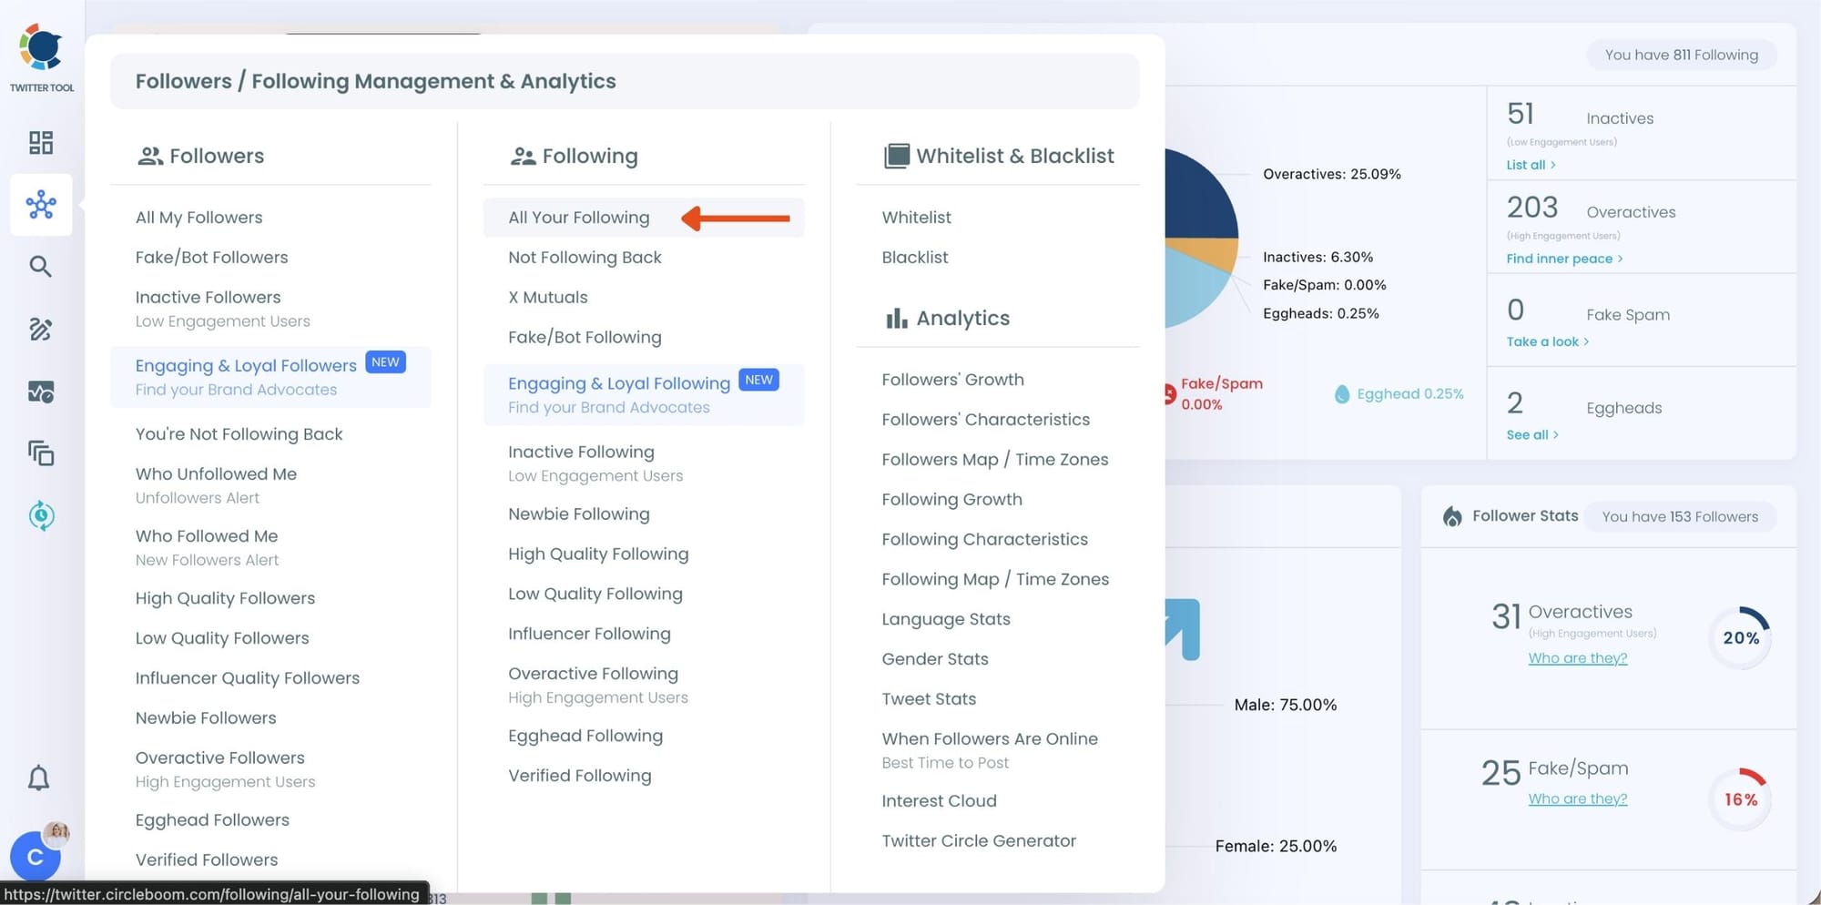Image resolution: width=1821 pixels, height=905 pixels.
Task: Click Take a look for Fake Spam
Action: click(1541, 341)
